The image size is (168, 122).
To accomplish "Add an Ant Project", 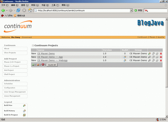I will pyautogui.click(x=15, y=70).
